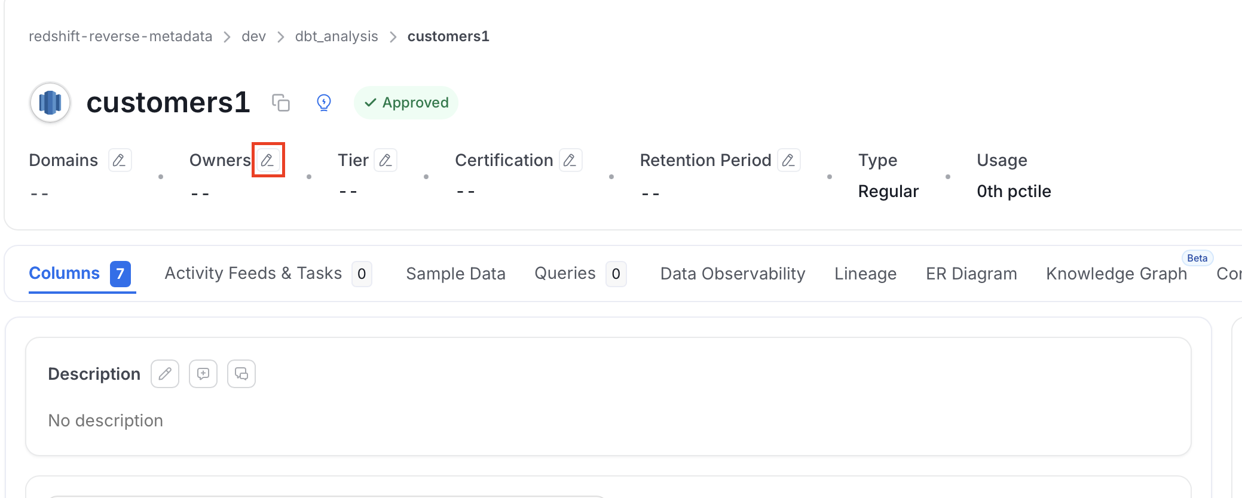
Task: Edit the Owners field
Action: [268, 160]
